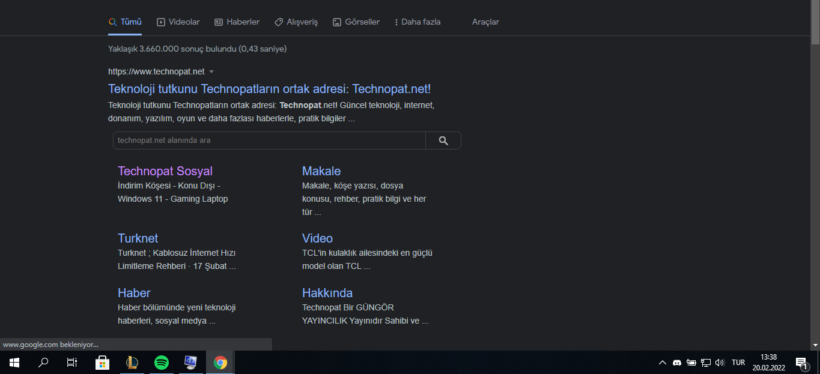Open the Araçlar menu

pos(485,22)
